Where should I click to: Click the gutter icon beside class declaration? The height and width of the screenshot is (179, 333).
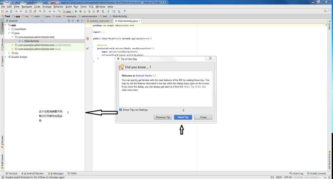87,38
